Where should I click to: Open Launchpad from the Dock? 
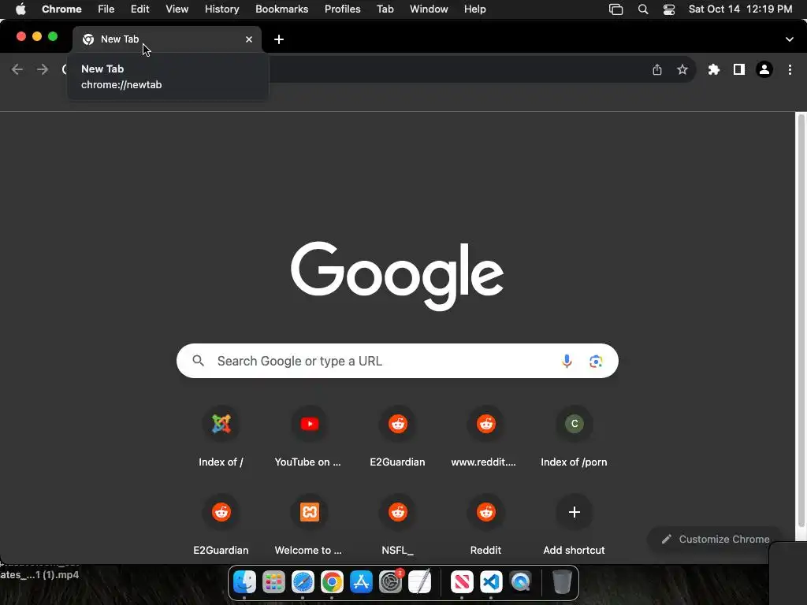pyautogui.click(x=273, y=582)
